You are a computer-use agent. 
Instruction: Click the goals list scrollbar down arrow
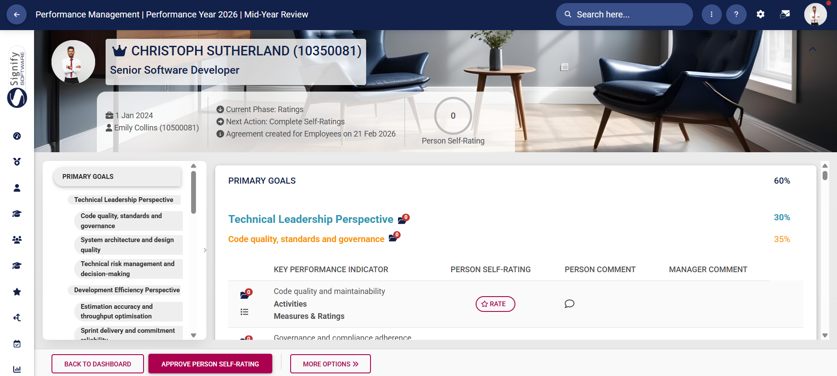point(194,335)
